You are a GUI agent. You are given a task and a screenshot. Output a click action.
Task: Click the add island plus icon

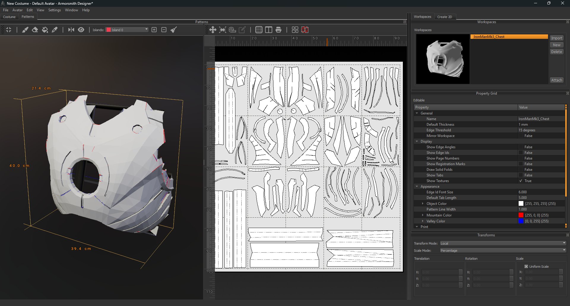coord(154,30)
